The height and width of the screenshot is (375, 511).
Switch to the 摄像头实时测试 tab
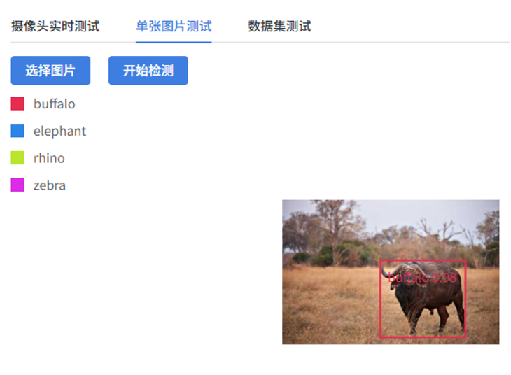click(x=55, y=27)
